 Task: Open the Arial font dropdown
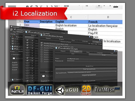pos(72,6)
